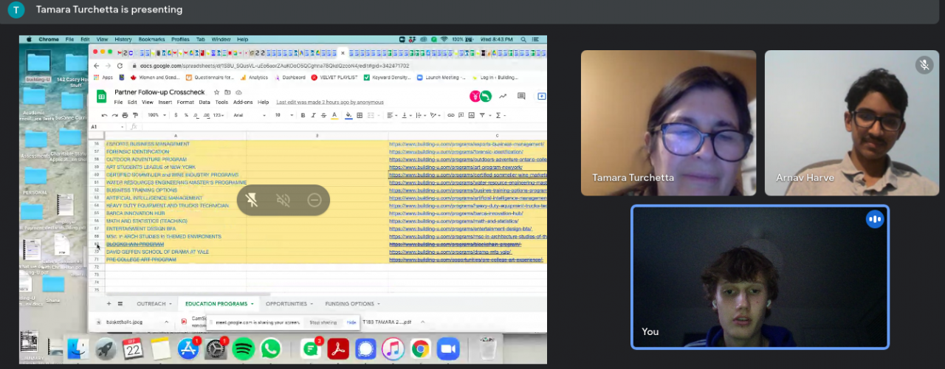Open the Format menu in Sheets
The height and width of the screenshot is (369, 945).
185,102
